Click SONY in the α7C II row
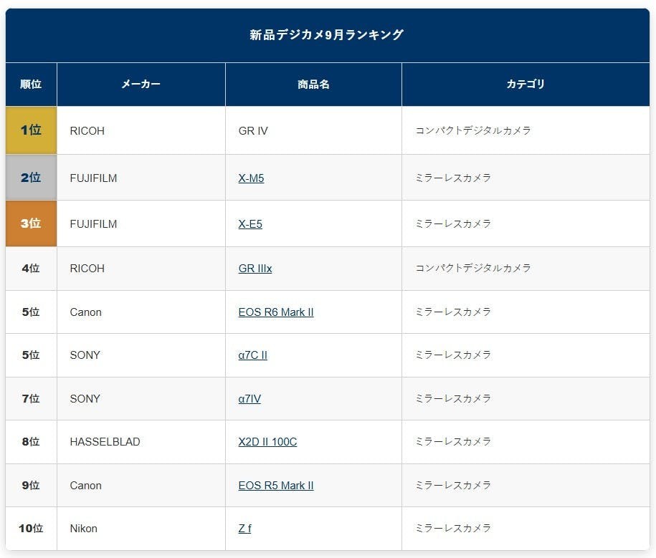 [x=85, y=355]
